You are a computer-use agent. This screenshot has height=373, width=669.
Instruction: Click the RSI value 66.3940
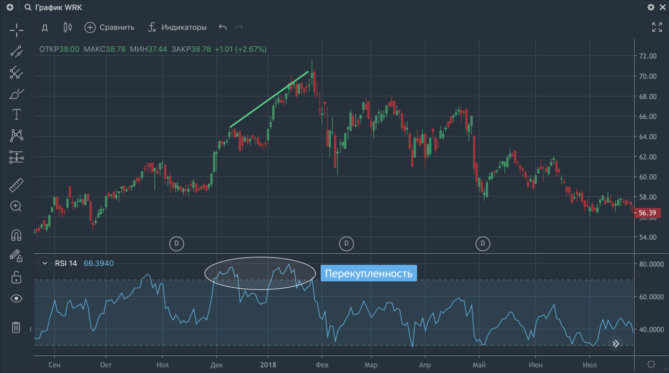click(x=99, y=263)
